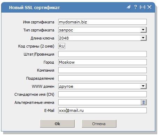The height and width of the screenshot is (136, 159).
Task: Click the pin icon in dialog title bar
Action: 129,7
